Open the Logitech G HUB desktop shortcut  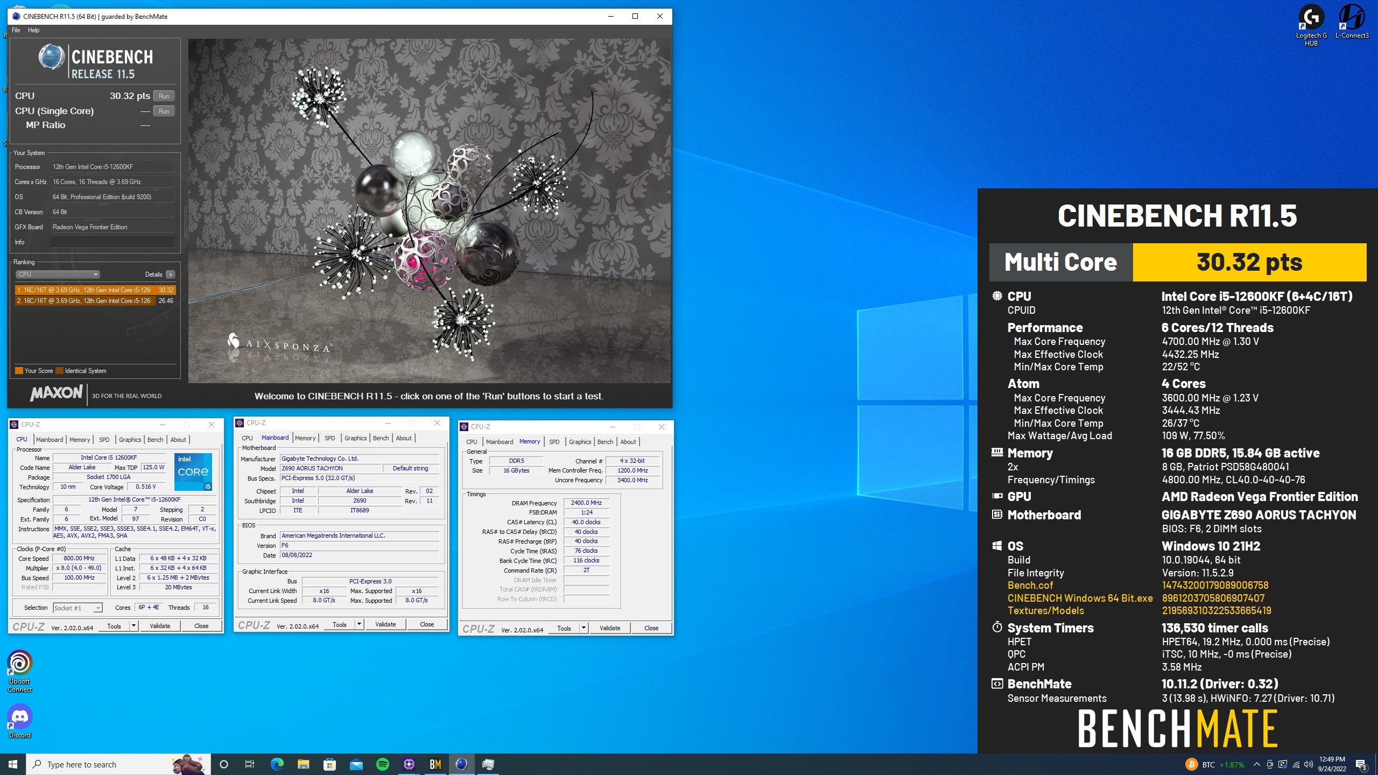click(1311, 25)
